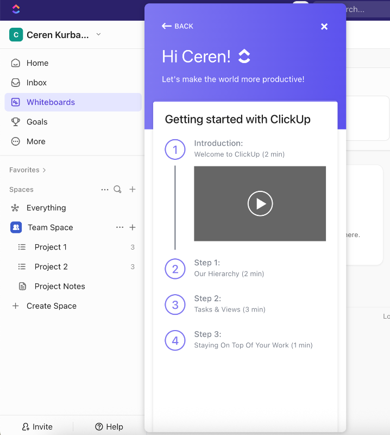390x435 pixels.
Task: Select Whiteboards in the sidebar
Action: 73,102
